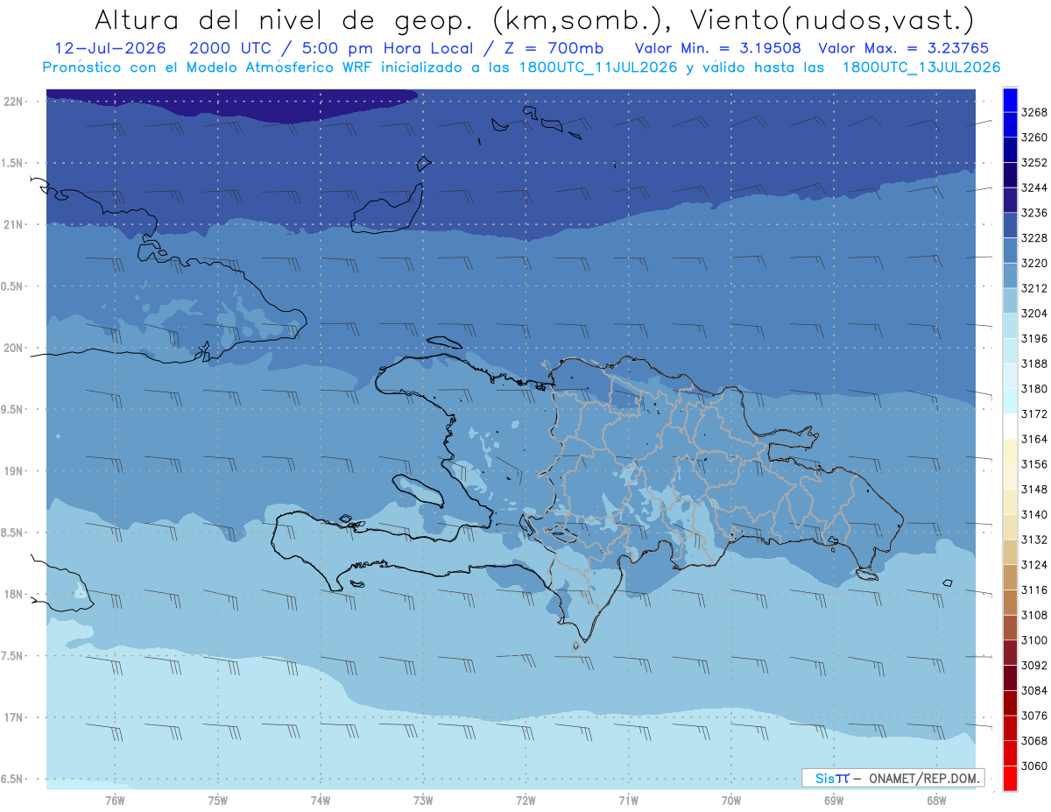This screenshot has height=812, width=1051.
Task: Click the 'Valor Max. = 3.23765' value
Action: [904, 48]
